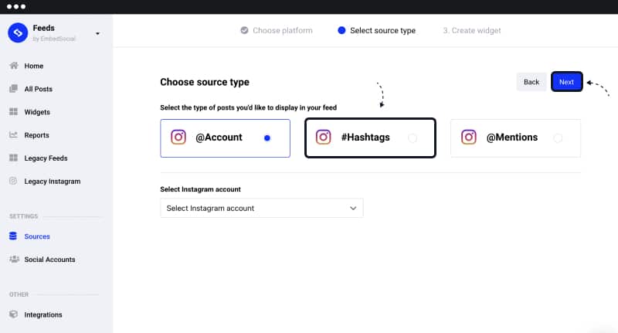The height and width of the screenshot is (333, 618).
Task: Click the Legacy Instagram camera icon
Action: (x=13, y=181)
